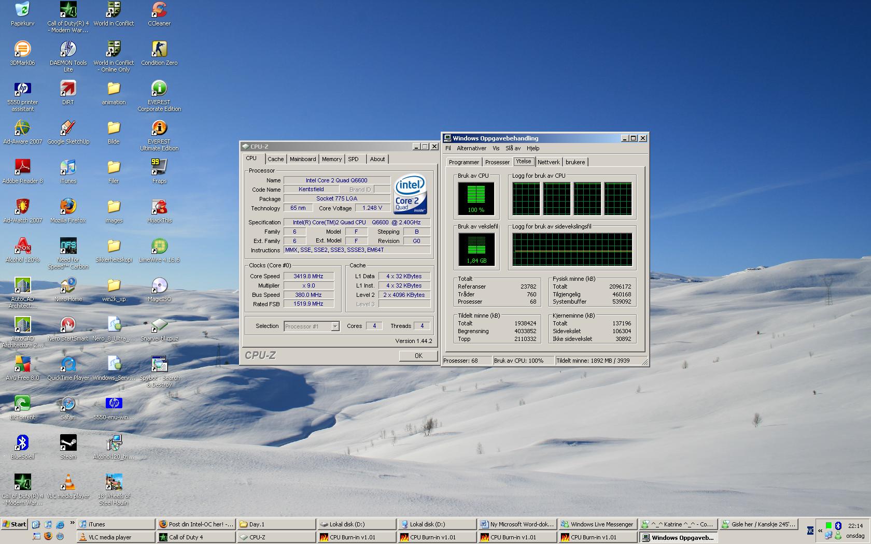
Task: Open the SPD tab in CPU-Z
Action: pos(354,159)
